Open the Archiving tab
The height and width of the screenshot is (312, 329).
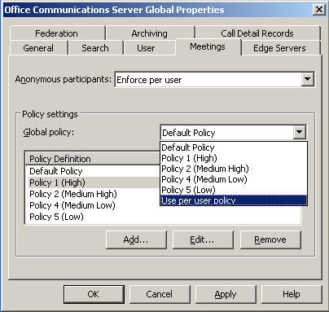point(150,33)
